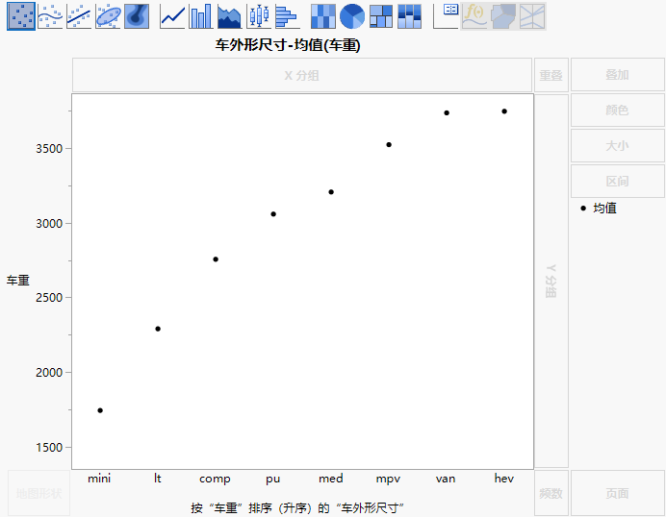
Task: Select the Box Plot icon
Action: click(258, 16)
